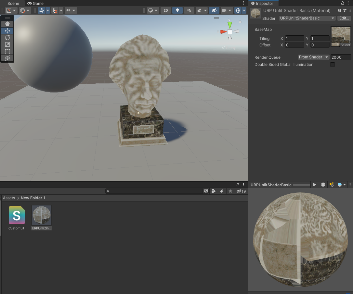Toggle the scene gizmo rotation lock
The height and width of the screenshot is (294, 353).
[x=240, y=21]
